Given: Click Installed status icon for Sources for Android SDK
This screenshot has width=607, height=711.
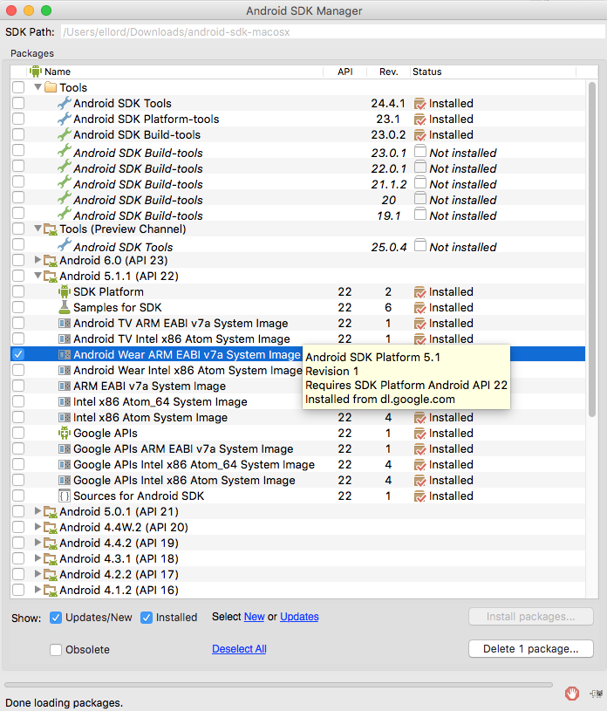Looking at the screenshot, I should click(419, 496).
